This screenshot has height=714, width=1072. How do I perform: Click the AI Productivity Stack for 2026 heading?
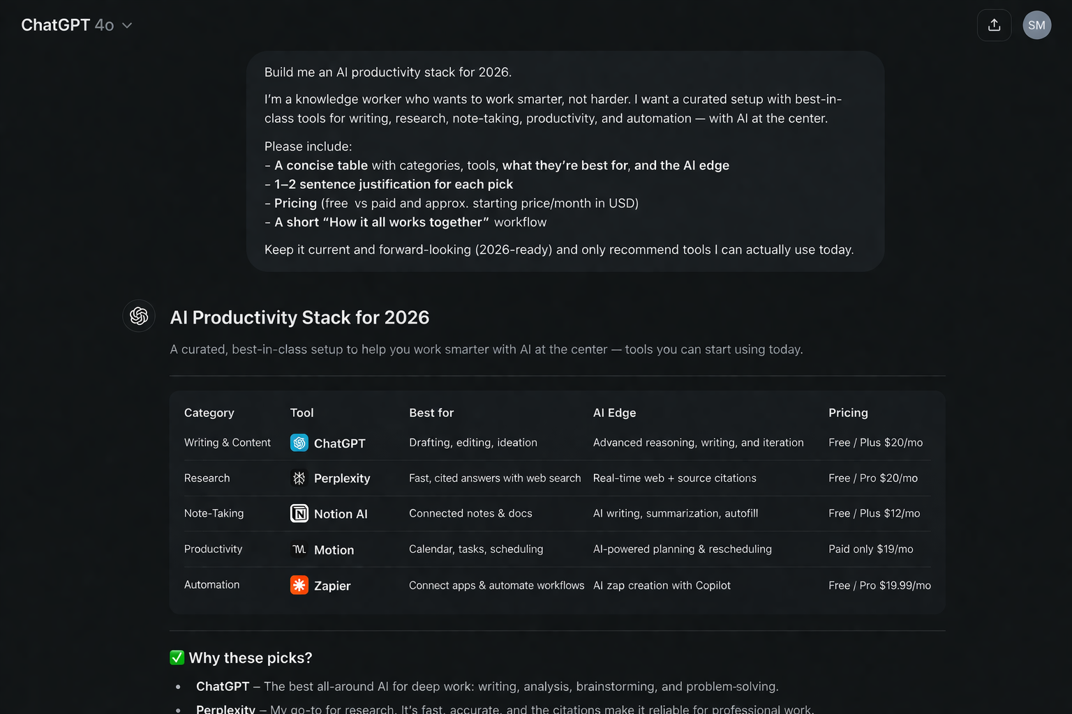click(x=299, y=317)
